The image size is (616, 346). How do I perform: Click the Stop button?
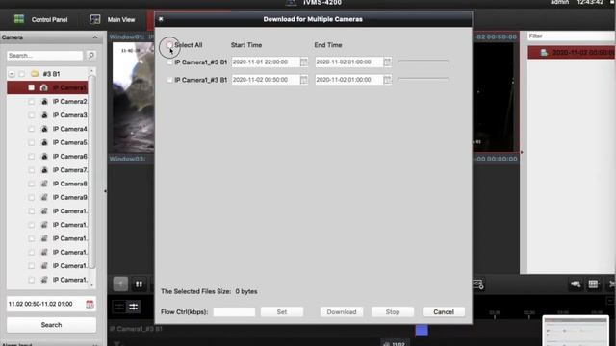tap(393, 311)
